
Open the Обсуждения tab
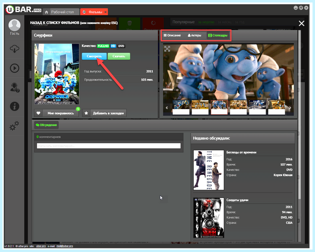click(x=46, y=125)
